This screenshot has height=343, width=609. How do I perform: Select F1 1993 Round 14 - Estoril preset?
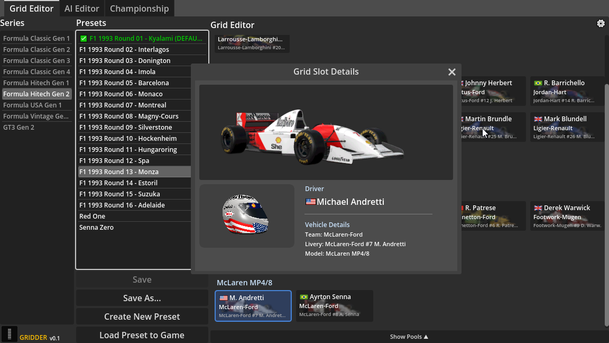pyautogui.click(x=134, y=183)
